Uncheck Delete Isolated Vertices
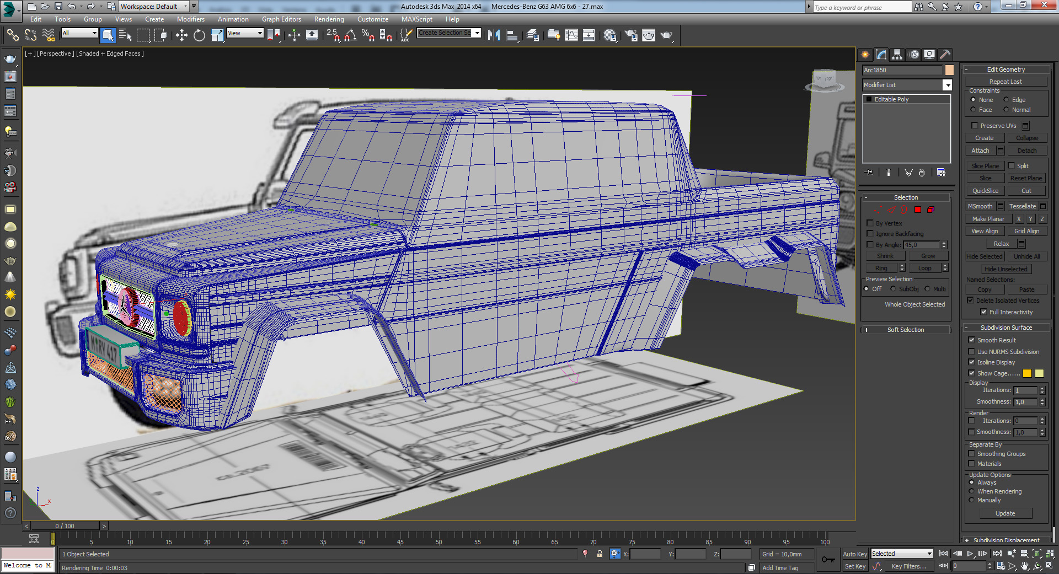Screen dimensions: 1059x574 pos(970,301)
